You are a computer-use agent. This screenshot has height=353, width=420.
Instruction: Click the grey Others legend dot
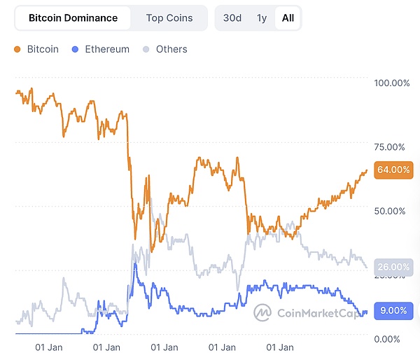[146, 50]
